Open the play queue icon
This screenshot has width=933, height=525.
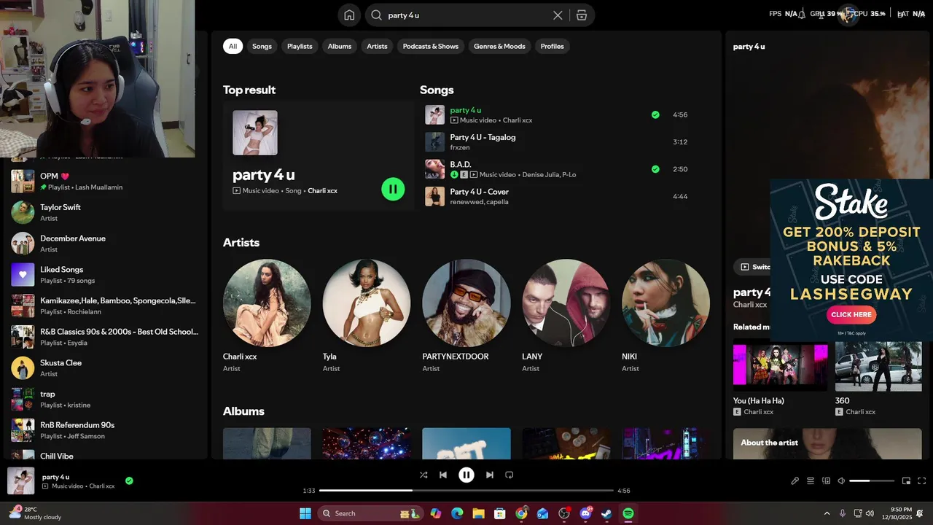[x=811, y=481]
